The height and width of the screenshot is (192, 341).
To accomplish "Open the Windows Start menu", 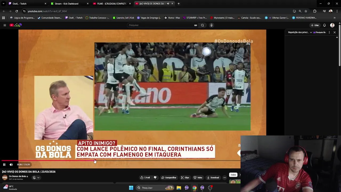I will (x=131, y=188).
